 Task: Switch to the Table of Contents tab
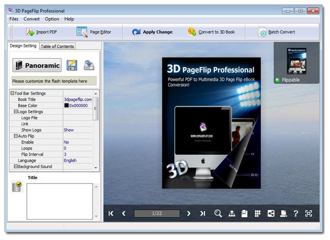tap(57, 46)
